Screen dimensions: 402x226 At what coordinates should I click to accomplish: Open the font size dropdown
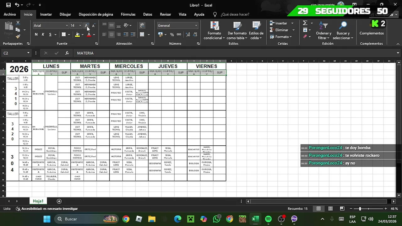[x=80, y=25]
